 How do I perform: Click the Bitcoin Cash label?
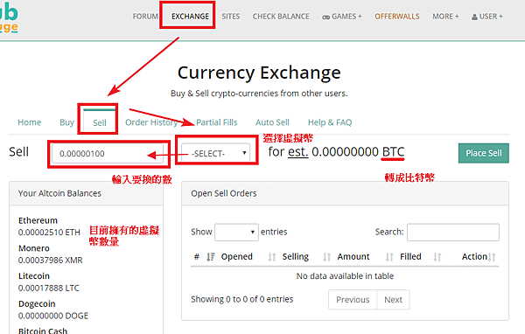pyautogui.click(x=43, y=331)
